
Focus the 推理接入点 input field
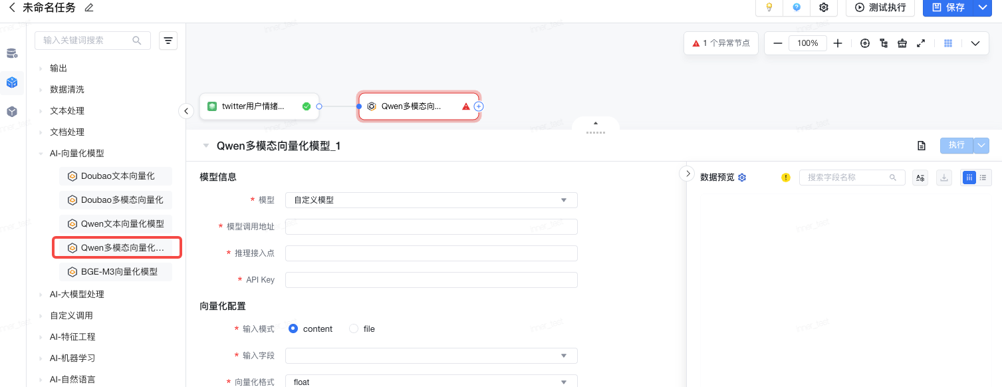(431, 253)
